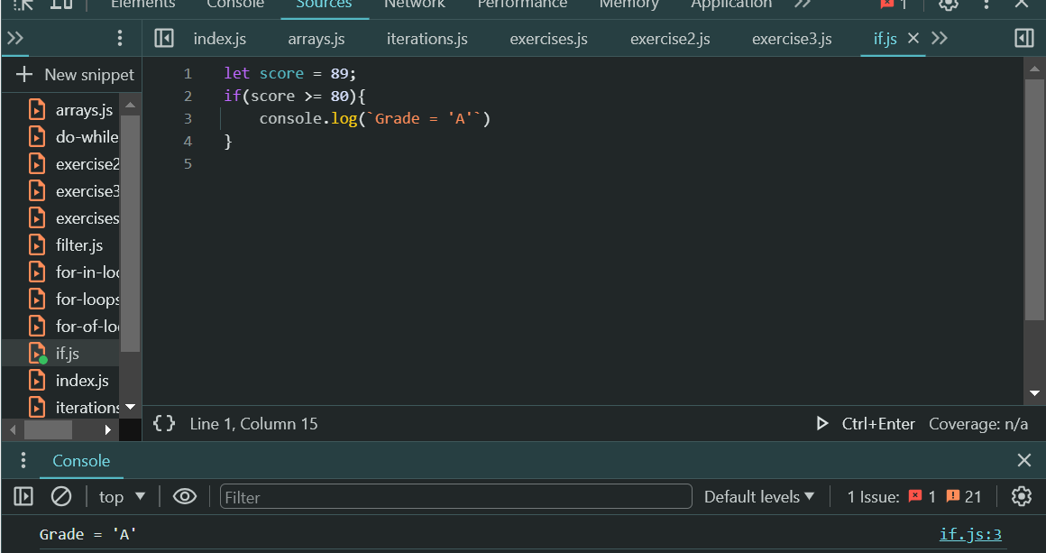Screen dimensions: 1046x553
Task: Hide the navigator sidebar panel
Action: tap(164, 38)
